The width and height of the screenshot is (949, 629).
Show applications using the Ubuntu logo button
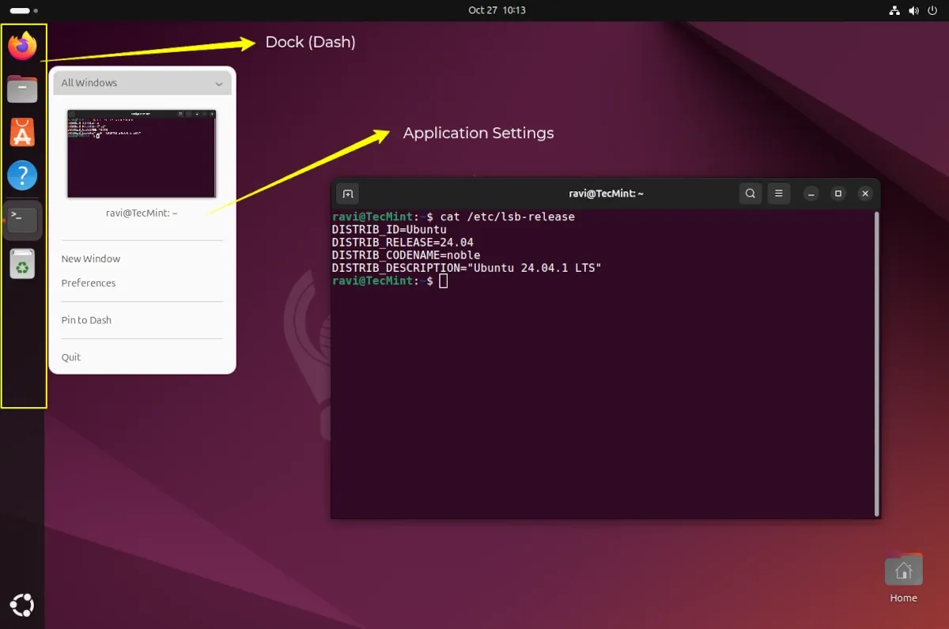point(22,605)
